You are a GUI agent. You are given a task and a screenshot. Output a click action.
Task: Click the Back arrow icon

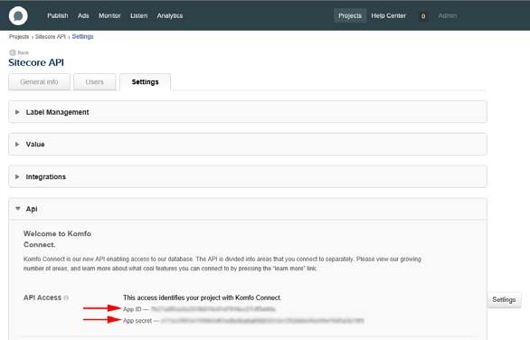coord(13,52)
